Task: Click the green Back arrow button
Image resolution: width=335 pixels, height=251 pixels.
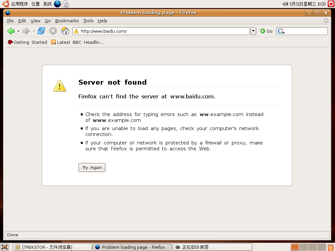Action: [x=11, y=31]
